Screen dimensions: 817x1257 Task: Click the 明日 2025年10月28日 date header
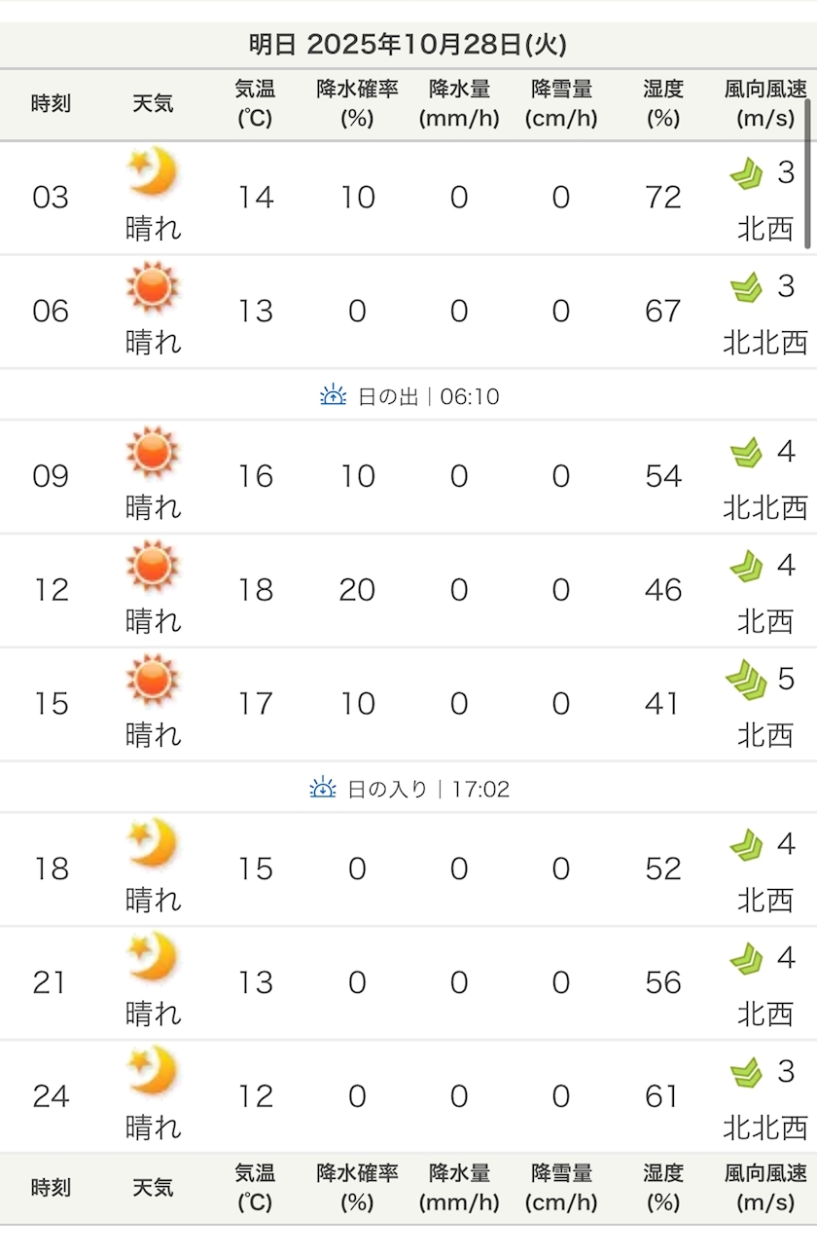[x=408, y=45]
